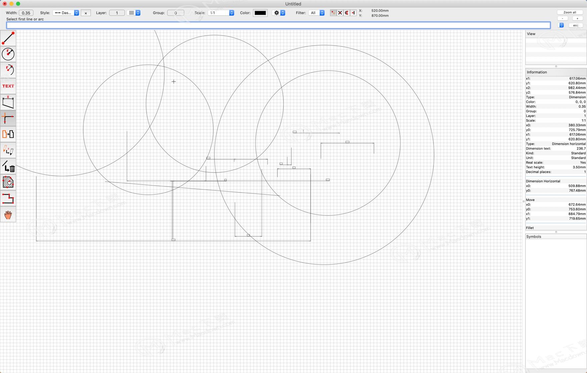
Task: Click the Color 0, 0, 0 row
Action: point(556,102)
